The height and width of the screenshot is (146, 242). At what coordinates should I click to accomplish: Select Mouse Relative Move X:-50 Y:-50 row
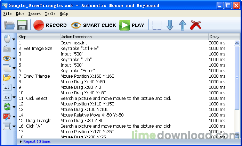pos(126,115)
